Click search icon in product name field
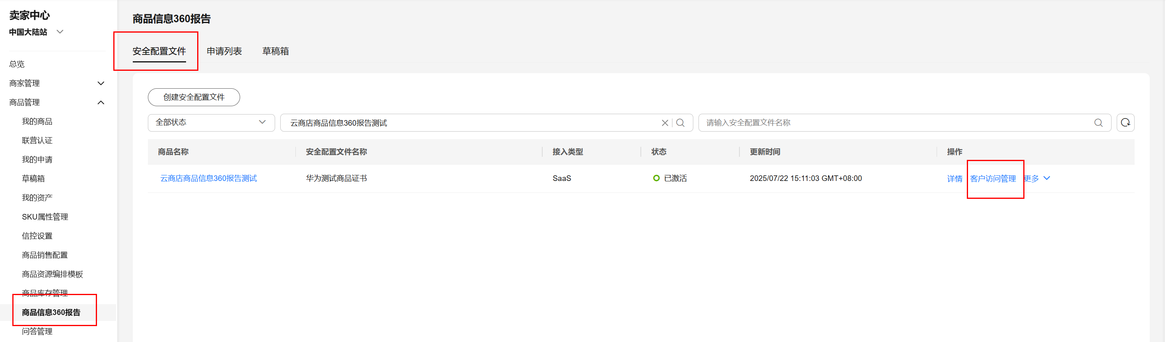 click(680, 123)
